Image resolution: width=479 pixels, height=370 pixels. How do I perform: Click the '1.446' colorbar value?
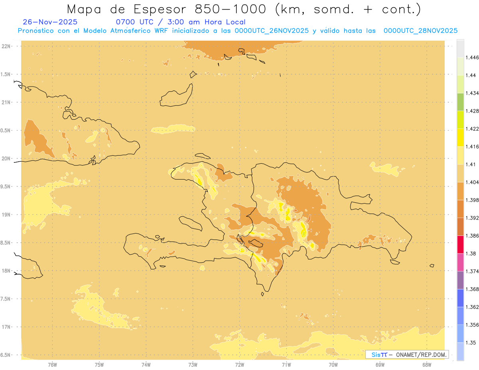click(472, 57)
